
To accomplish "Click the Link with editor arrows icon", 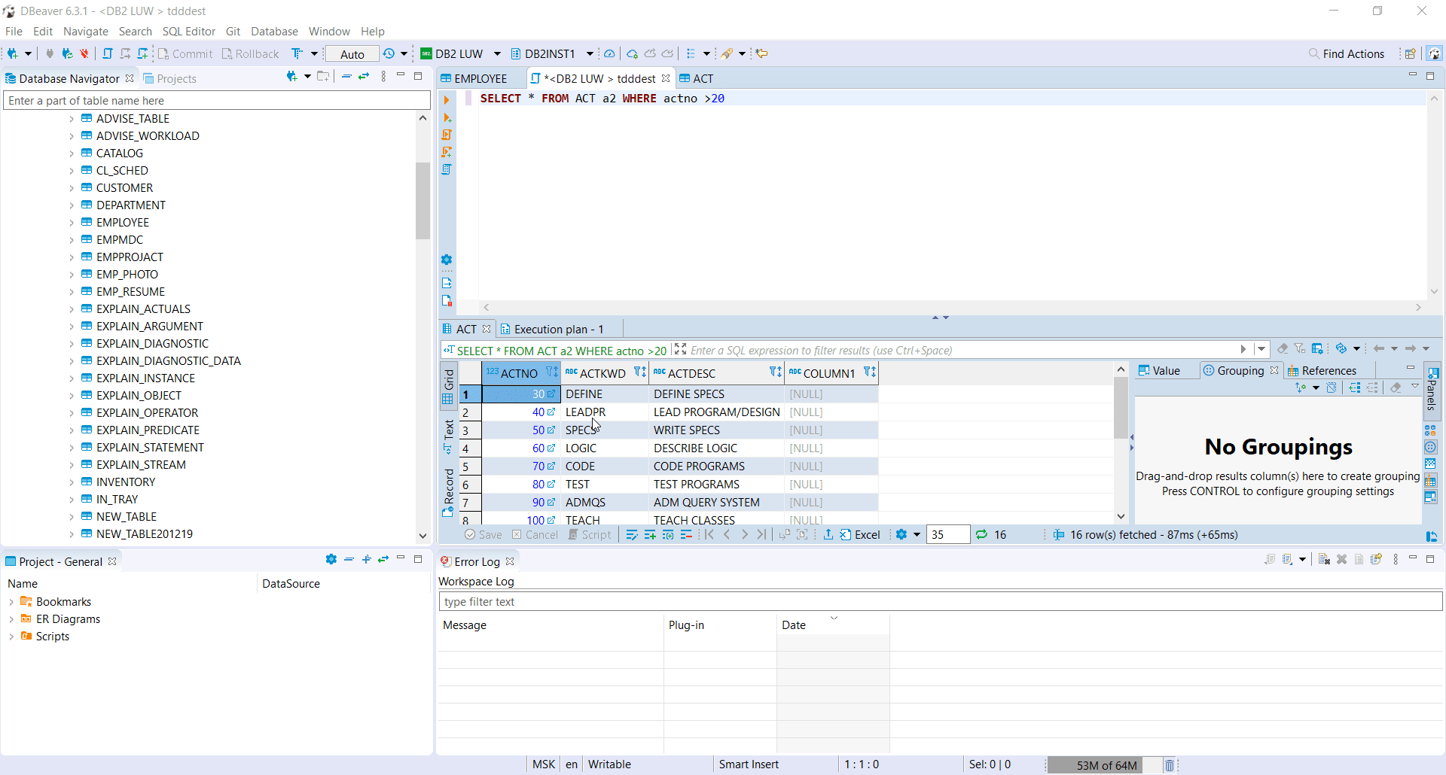I will click(364, 76).
